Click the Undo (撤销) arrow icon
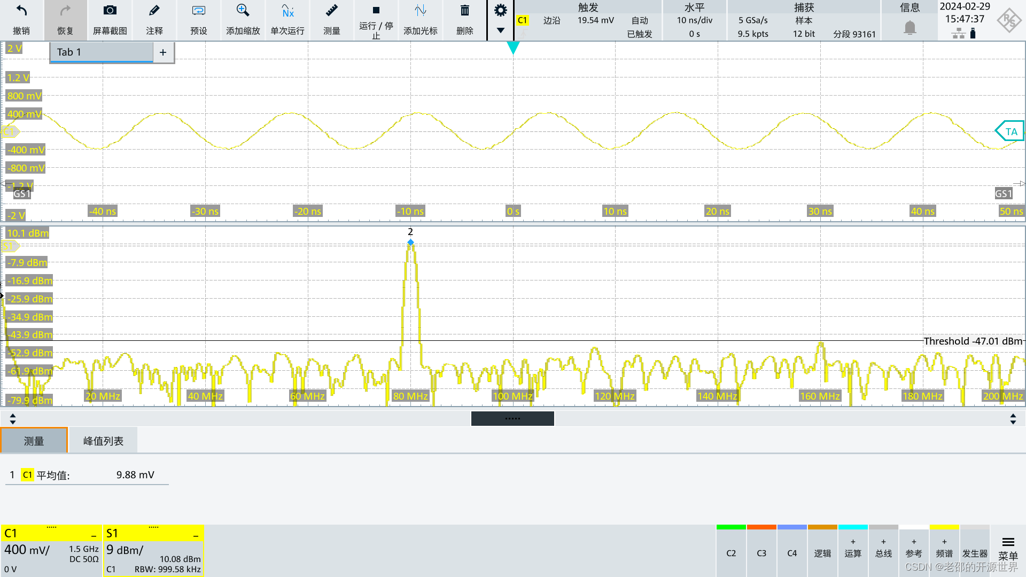Viewport: 1026px width, 577px height. (21, 11)
